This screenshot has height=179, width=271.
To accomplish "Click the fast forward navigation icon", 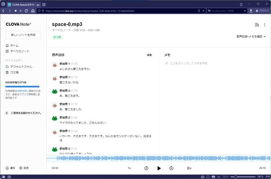I will 21,11.
